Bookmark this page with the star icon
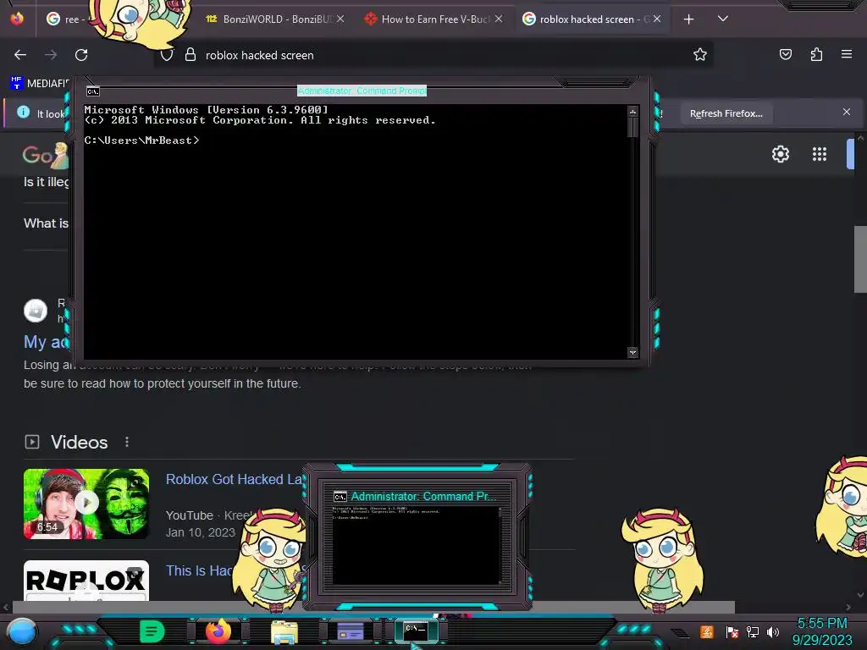The image size is (867, 650). (700, 54)
